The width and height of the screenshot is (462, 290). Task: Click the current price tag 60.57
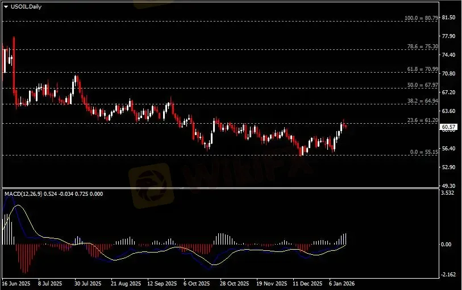tap(448, 127)
